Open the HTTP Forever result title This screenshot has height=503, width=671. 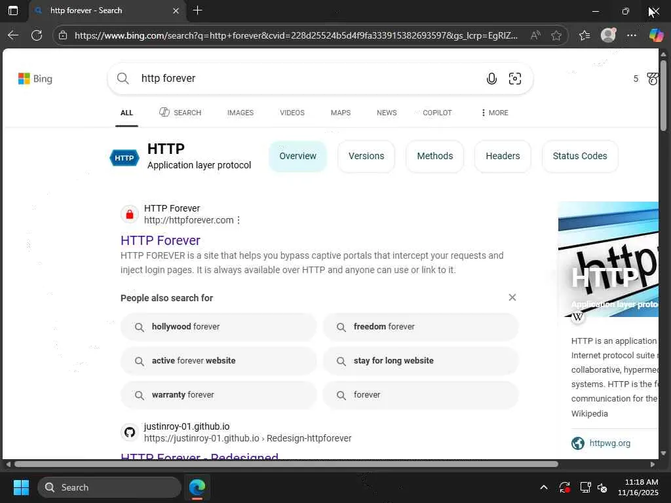[x=161, y=240]
